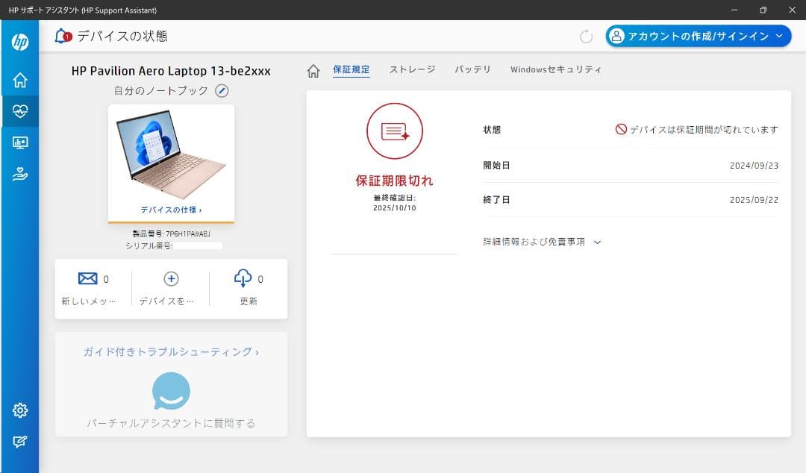Open HP Support Assistant settings via gear icon

20,410
